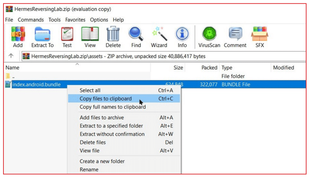310x177 pixels.
Task: Click the parent folder '..' icon
Action: tap(8, 76)
